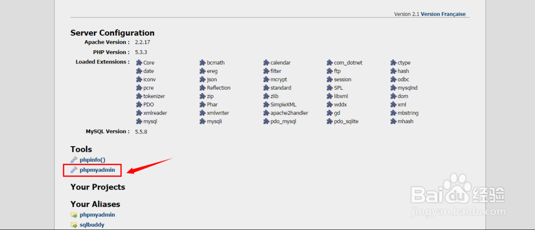This screenshot has width=535, height=230.
Task: Click the puzzle icon next to Core
Action: (x=139, y=62)
